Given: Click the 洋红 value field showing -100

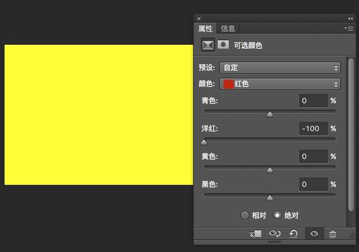Looking at the screenshot, I should 314,129.
